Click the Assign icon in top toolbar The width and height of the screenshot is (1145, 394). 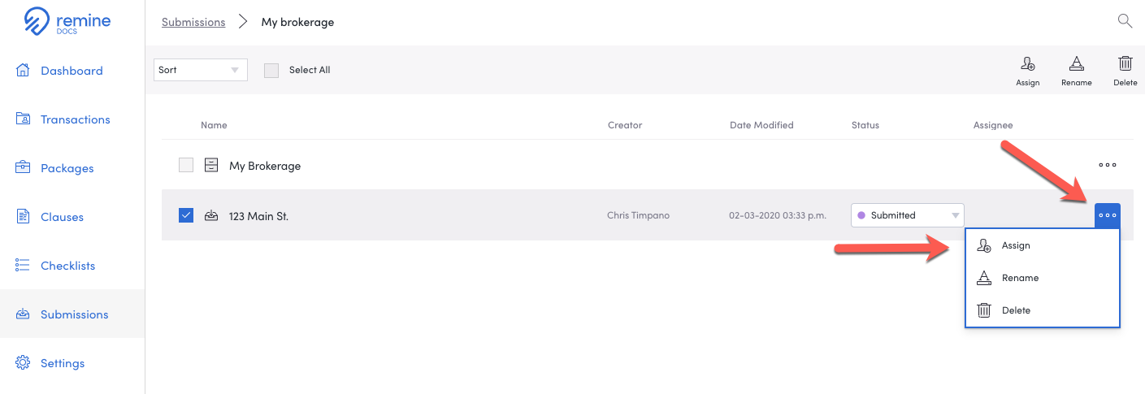[x=1028, y=65]
